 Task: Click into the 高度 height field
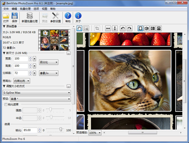(x=21, y=66)
